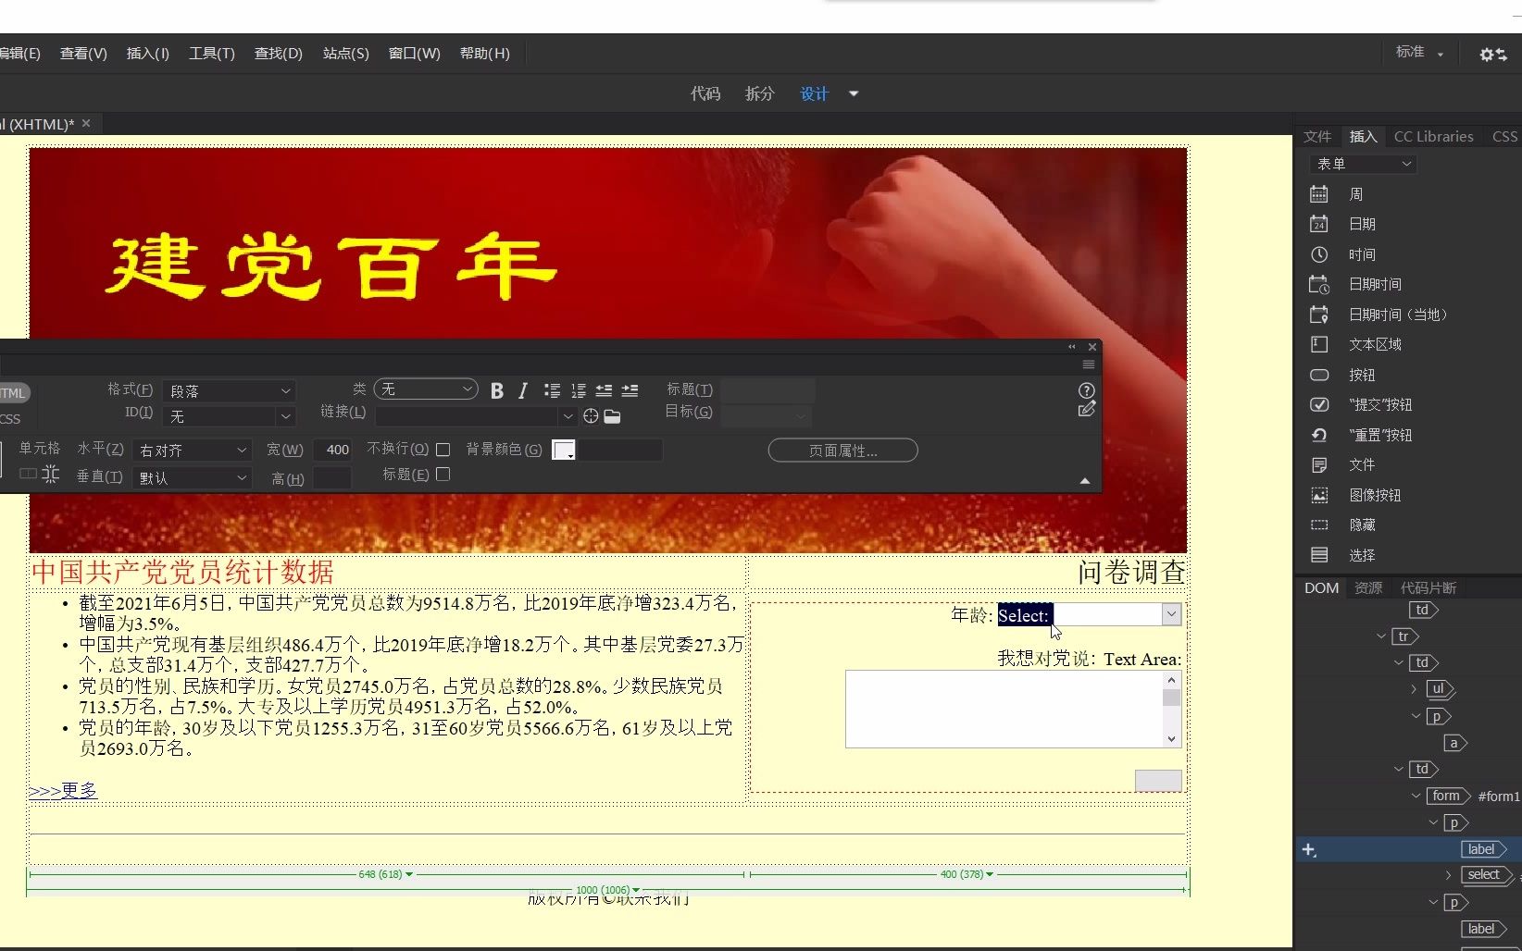
Task: Open the 类 class dropdown
Action: click(426, 389)
